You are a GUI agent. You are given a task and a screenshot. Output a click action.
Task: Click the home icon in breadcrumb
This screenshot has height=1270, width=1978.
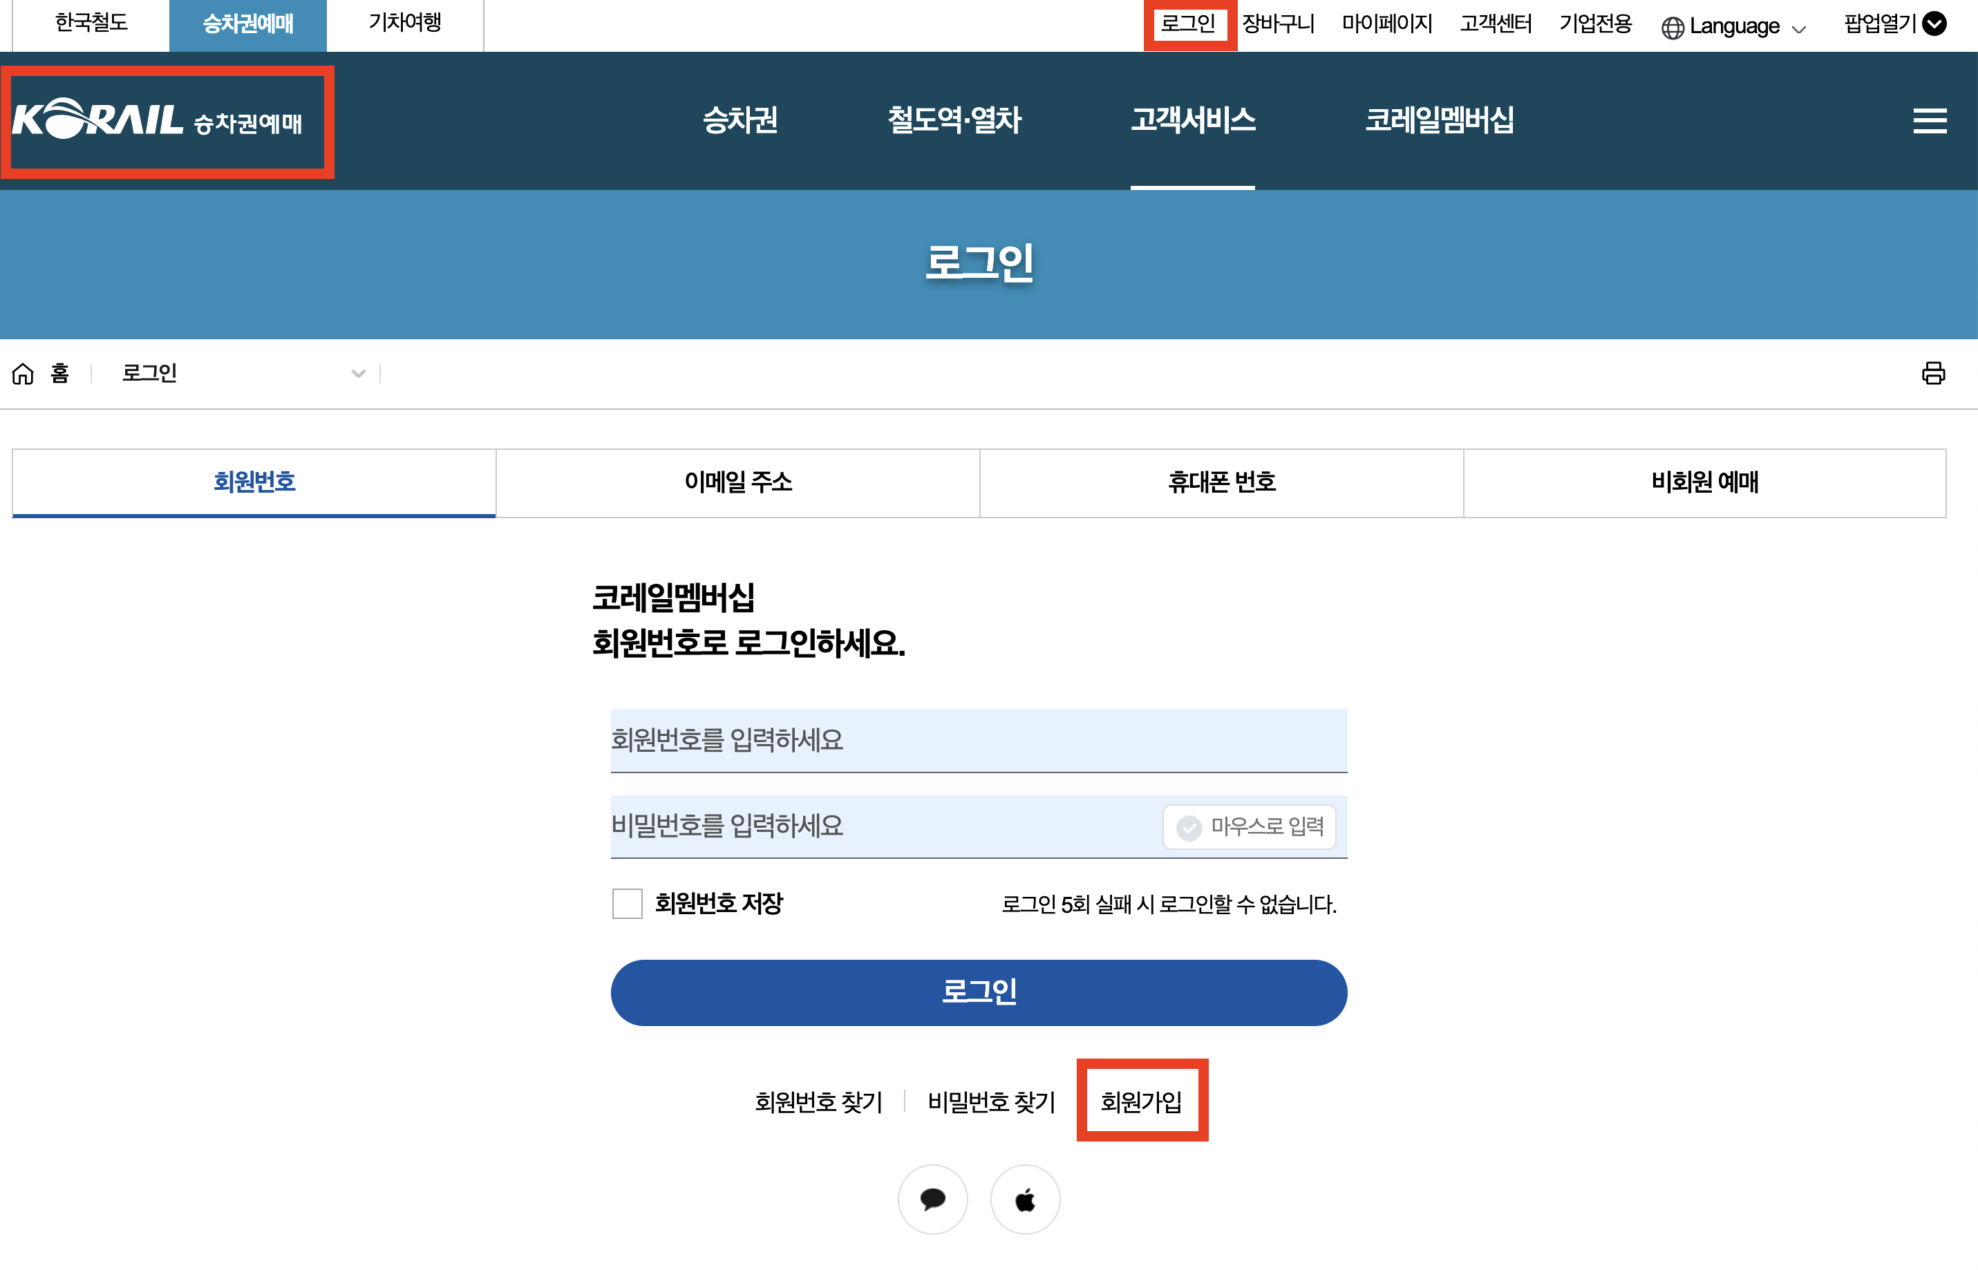click(x=23, y=374)
